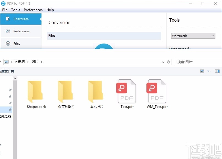
Task: Click the vertical scrollbar up arrow
Action: pos(15,78)
